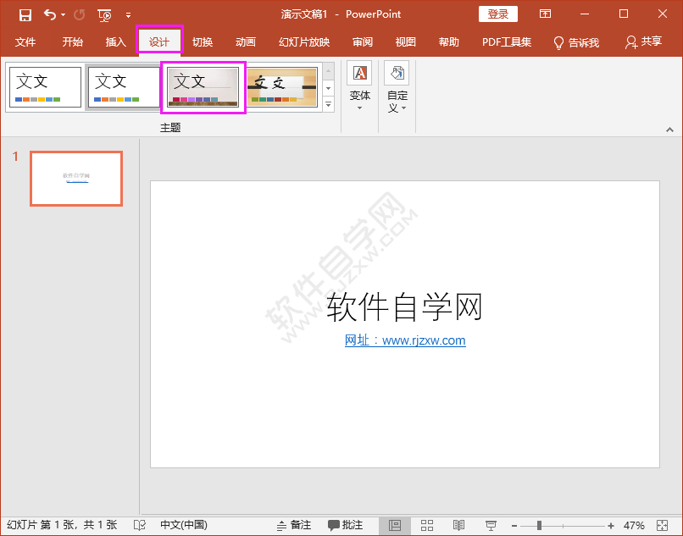Screen dimensions: 683x536
Task: Toggle the 备注 notes pane
Action: tap(294, 525)
